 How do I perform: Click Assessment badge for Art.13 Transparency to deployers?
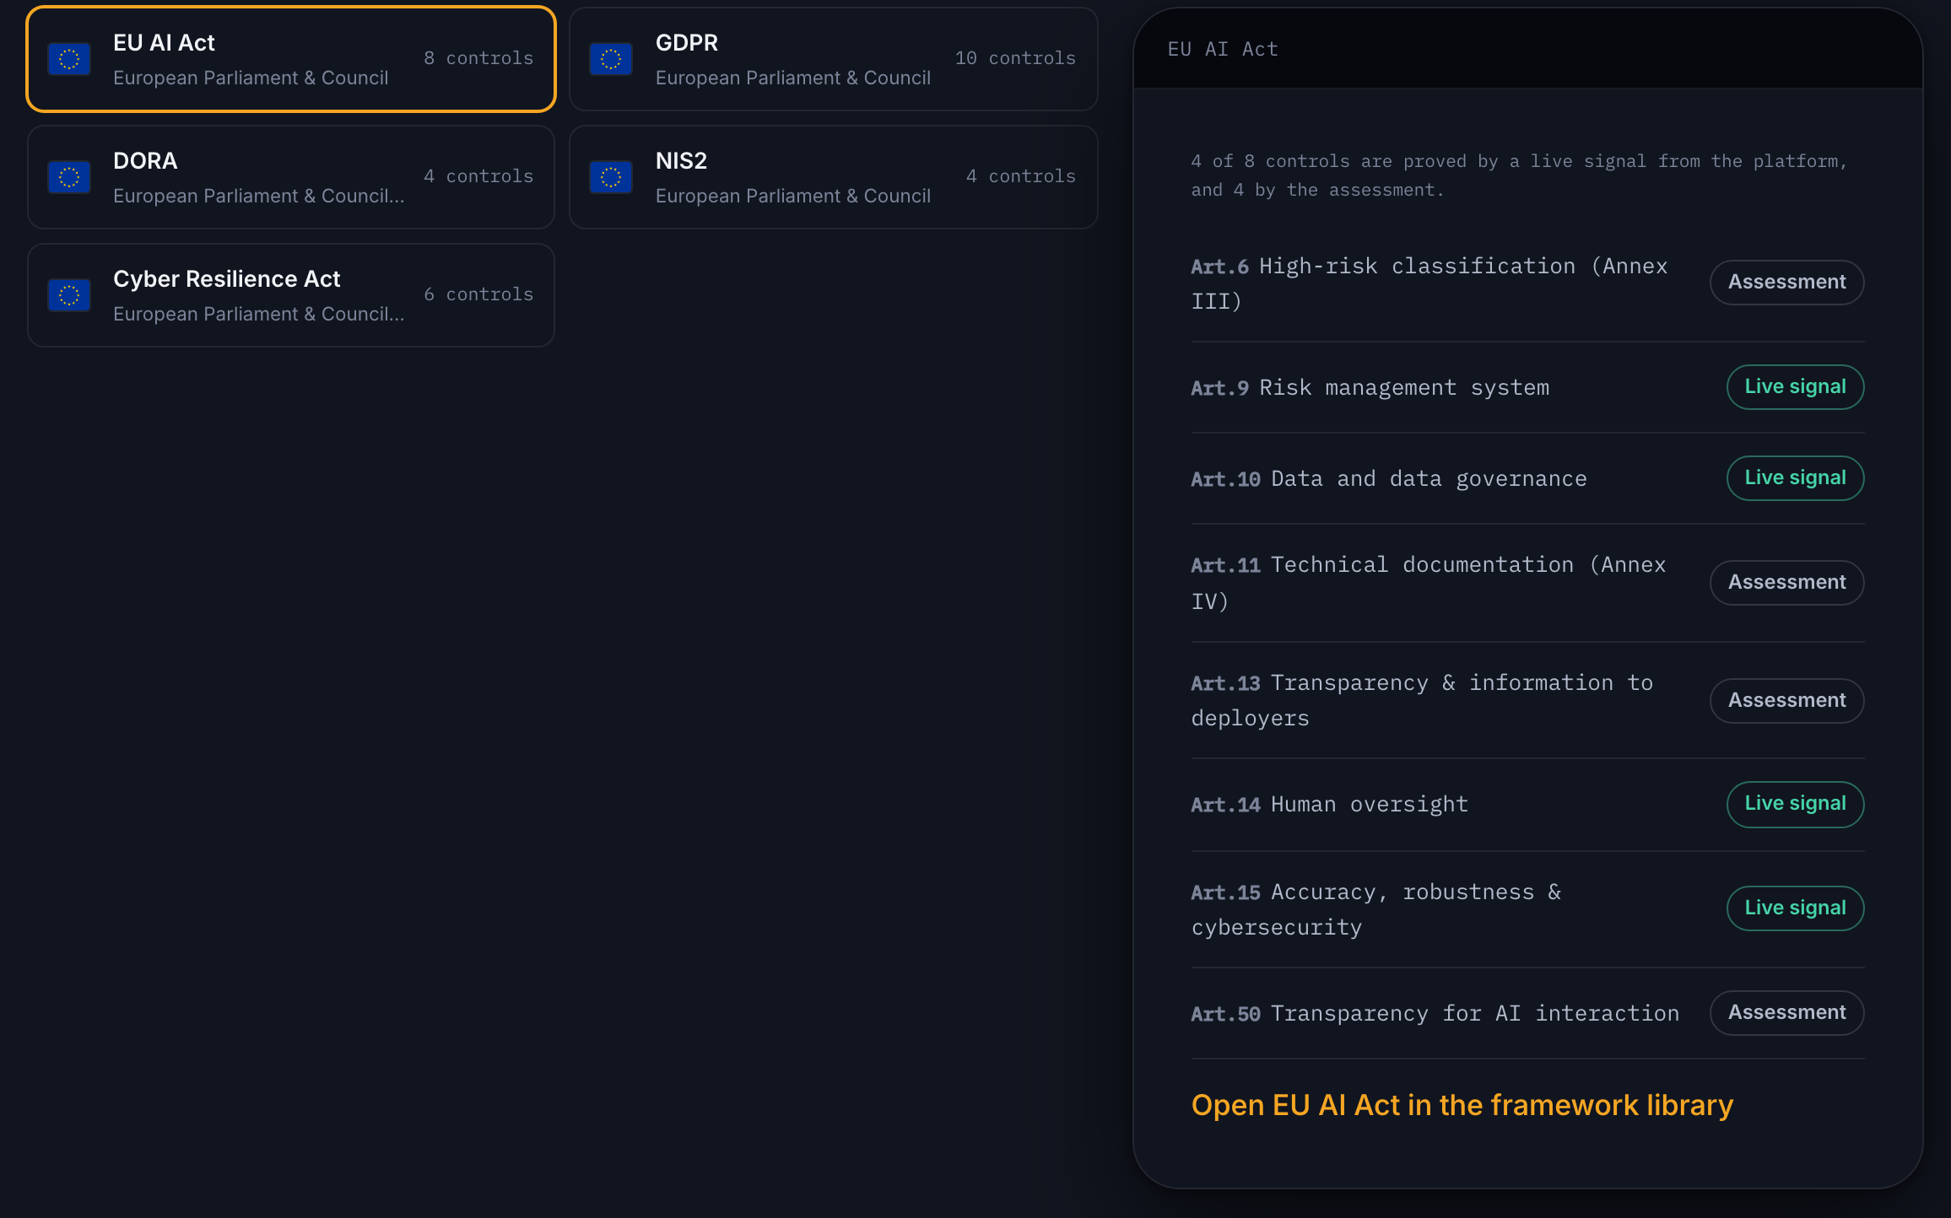1786,700
